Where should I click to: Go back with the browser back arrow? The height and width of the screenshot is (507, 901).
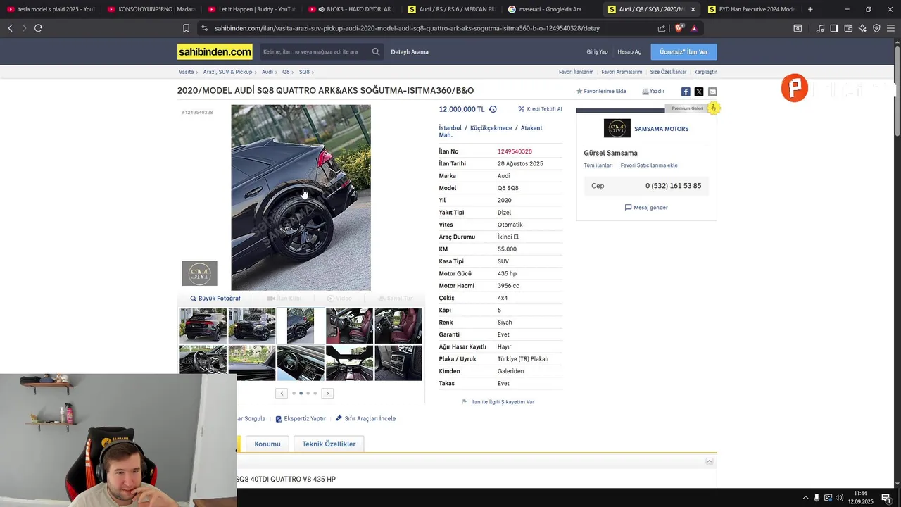click(10, 28)
